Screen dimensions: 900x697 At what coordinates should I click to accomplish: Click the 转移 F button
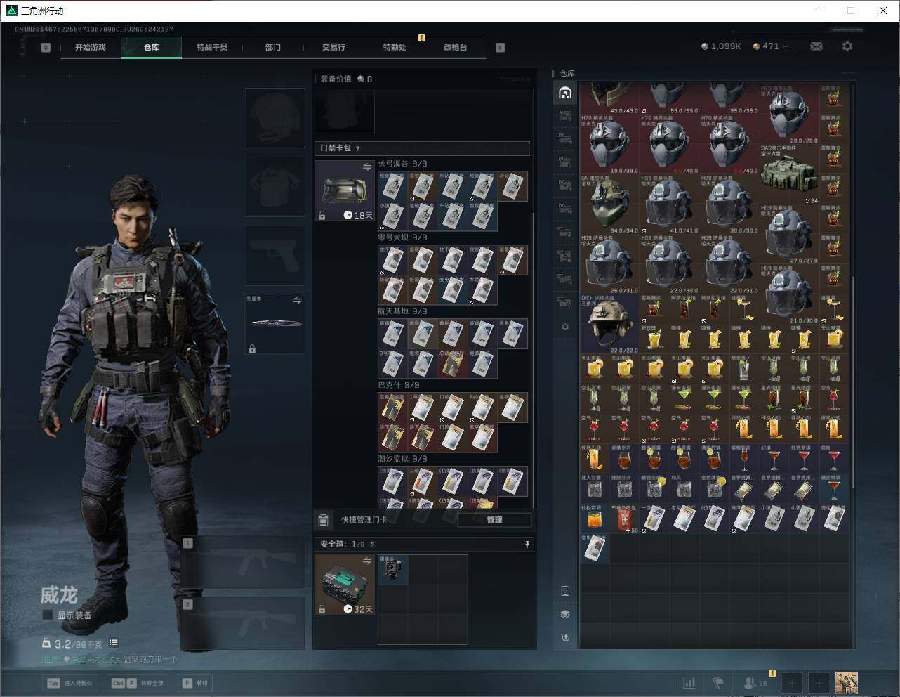[x=196, y=683]
